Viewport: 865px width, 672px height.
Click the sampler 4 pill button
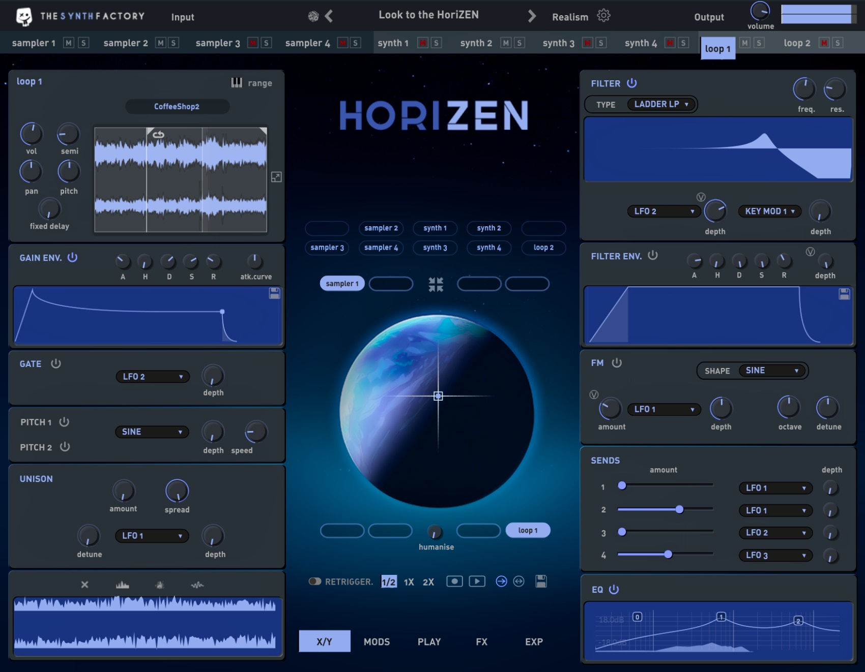point(381,248)
